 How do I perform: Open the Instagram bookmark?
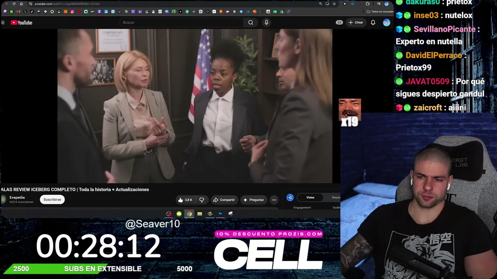coord(72,12)
